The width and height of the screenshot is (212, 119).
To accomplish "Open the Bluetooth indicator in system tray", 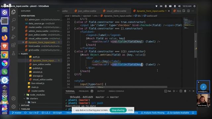I will click(x=166, y=6).
